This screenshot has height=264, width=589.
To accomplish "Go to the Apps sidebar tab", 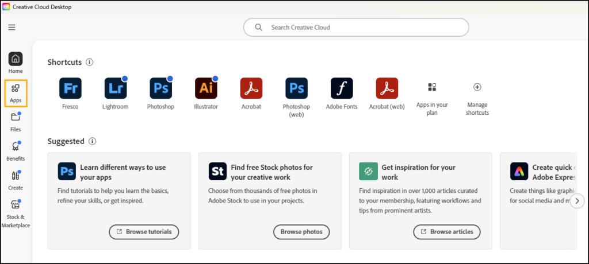I will 16,93.
